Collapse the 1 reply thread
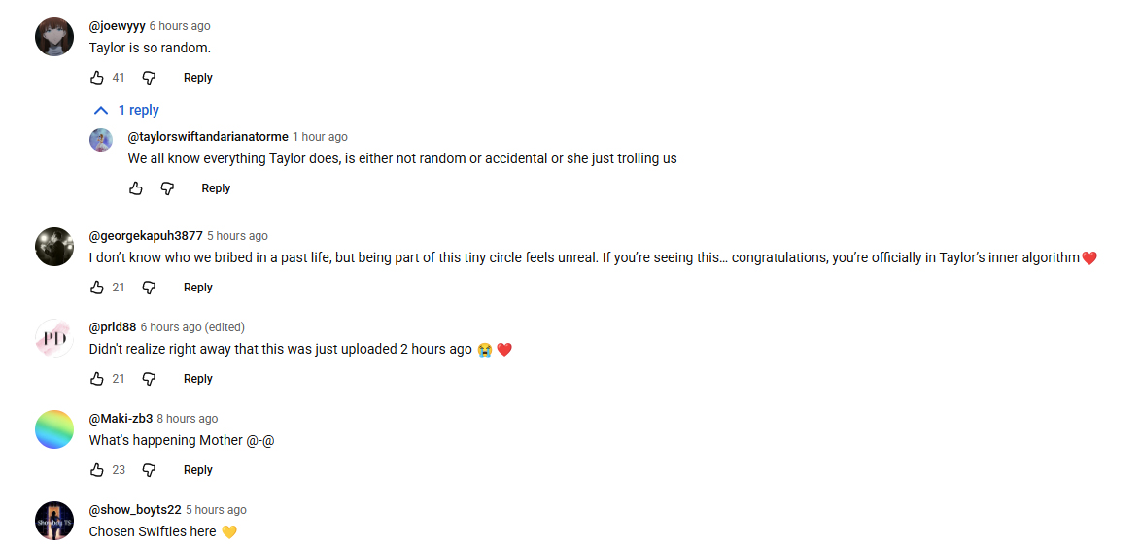The image size is (1140, 545). pyautogui.click(x=126, y=110)
